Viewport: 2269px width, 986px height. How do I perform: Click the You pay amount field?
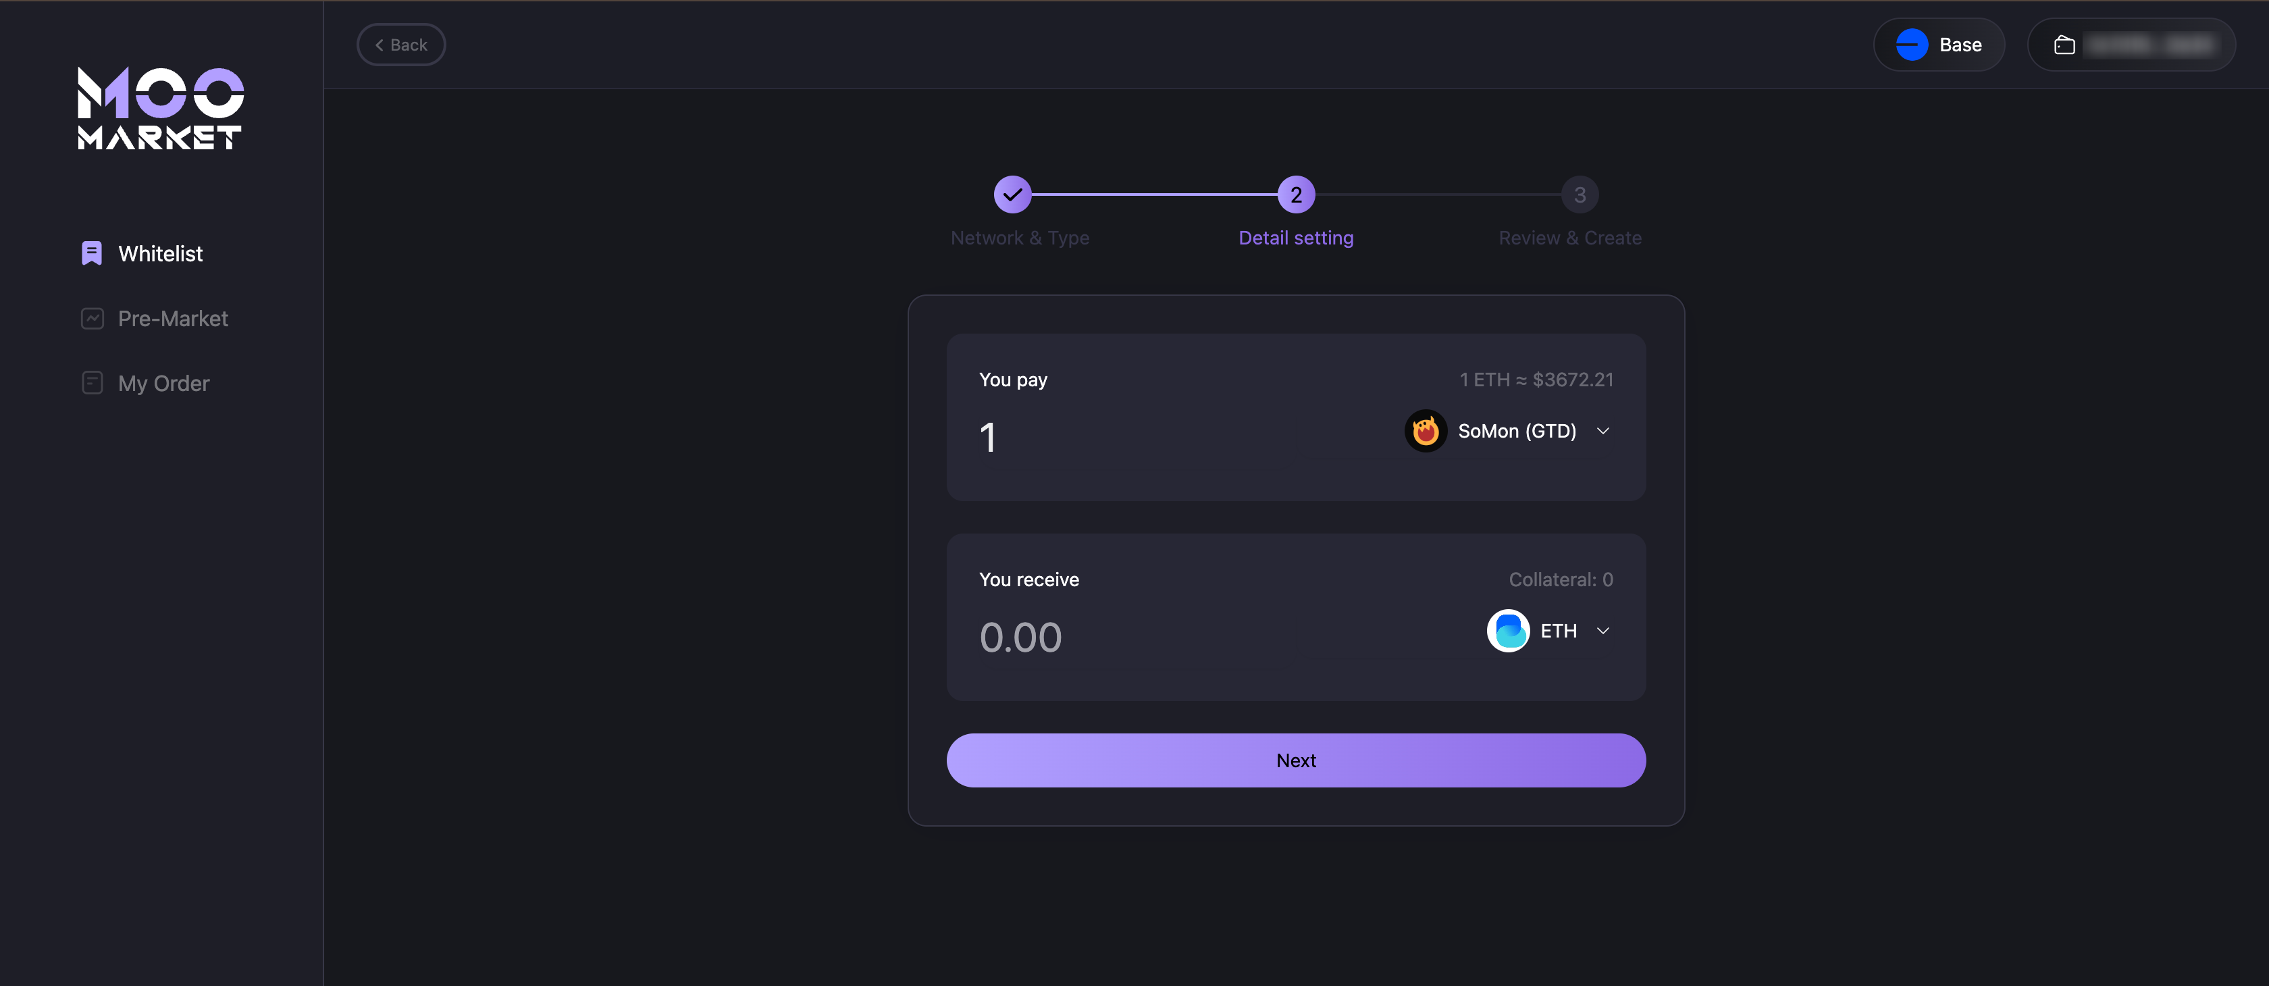pos(1137,438)
